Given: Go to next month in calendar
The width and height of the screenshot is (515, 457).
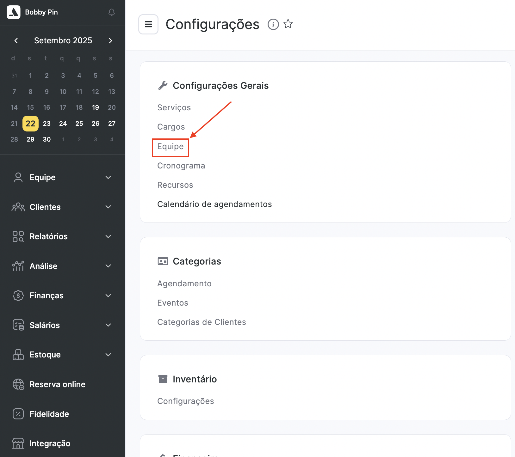Looking at the screenshot, I should click(110, 41).
